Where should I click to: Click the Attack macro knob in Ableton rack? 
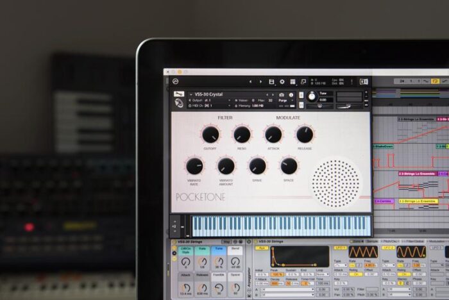(185, 287)
